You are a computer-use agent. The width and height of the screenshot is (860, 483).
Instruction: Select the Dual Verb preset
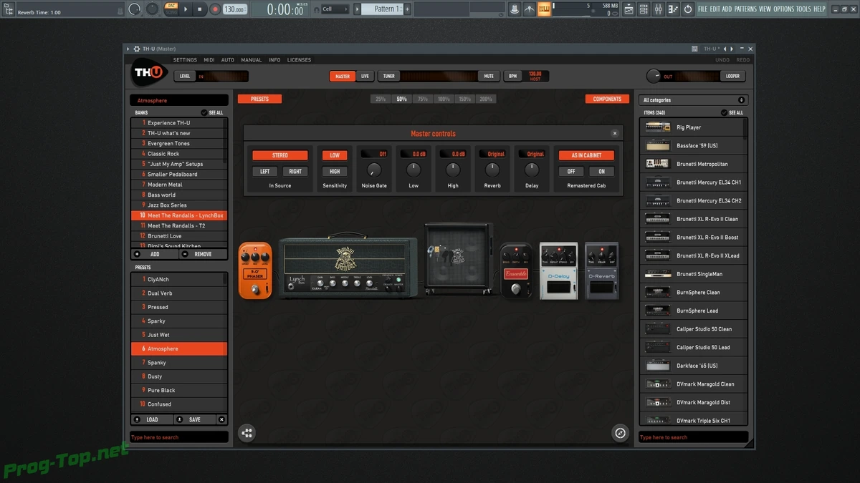pos(178,293)
